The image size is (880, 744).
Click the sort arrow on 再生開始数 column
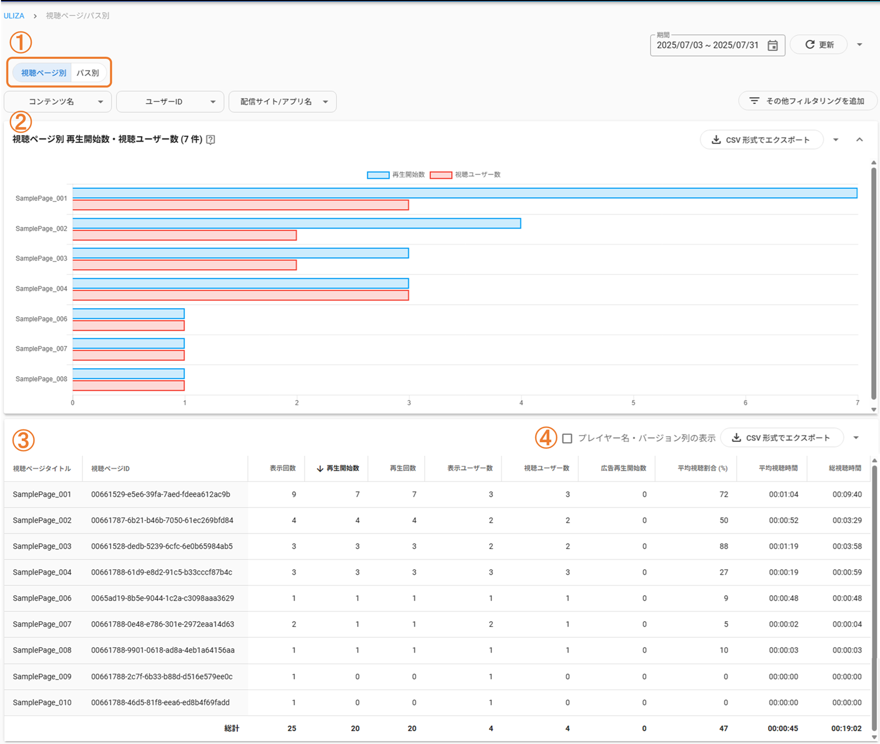tap(320, 468)
